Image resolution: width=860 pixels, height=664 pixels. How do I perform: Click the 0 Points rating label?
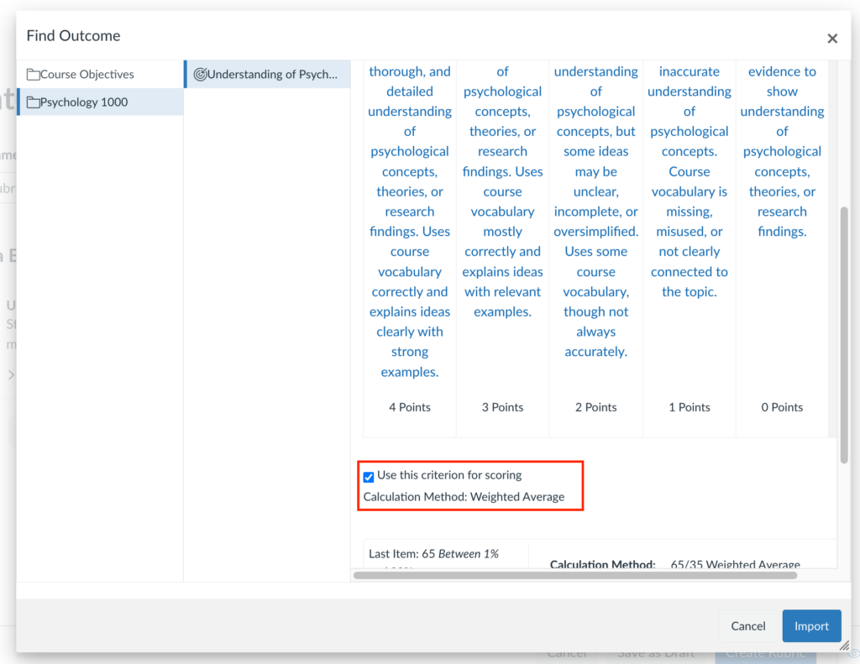point(782,407)
